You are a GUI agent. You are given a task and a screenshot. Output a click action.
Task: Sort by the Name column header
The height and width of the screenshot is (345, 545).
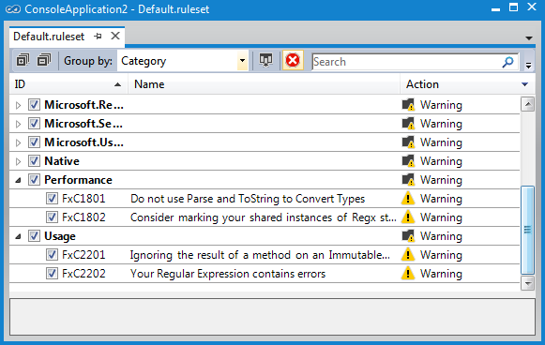[265, 84]
